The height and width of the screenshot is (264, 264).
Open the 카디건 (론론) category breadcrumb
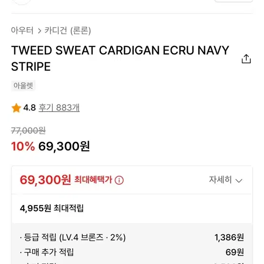[x=68, y=30]
